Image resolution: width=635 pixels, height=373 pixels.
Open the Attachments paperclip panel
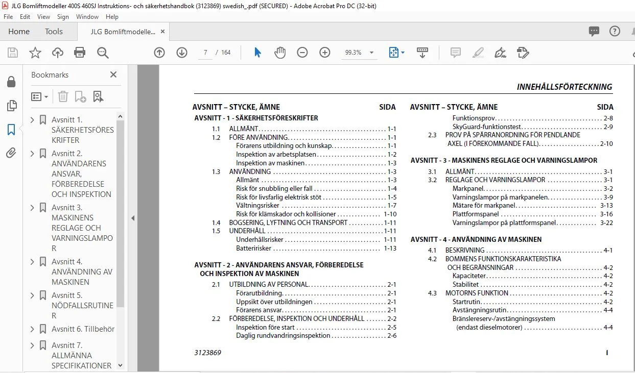[11, 153]
